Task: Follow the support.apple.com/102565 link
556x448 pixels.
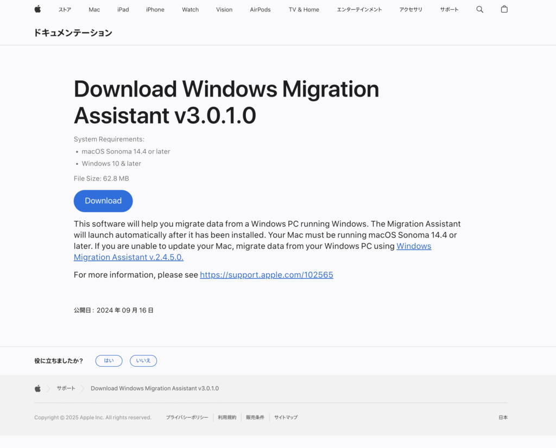Action: click(x=266, y=275)
